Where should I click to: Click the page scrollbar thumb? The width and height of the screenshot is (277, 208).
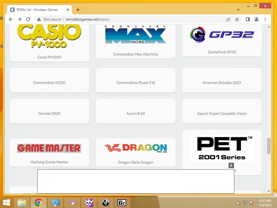(269, 146)
